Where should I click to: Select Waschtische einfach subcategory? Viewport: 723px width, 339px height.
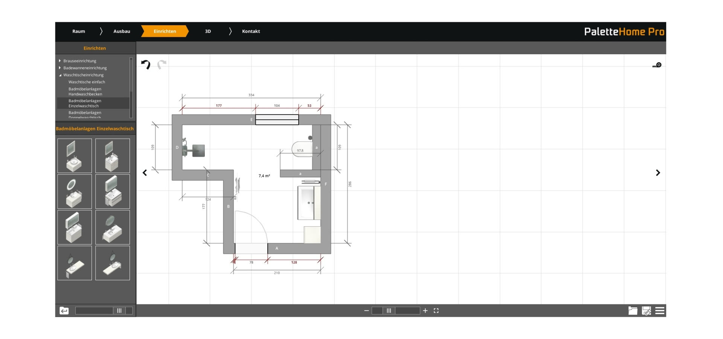[x=87, y=82]
